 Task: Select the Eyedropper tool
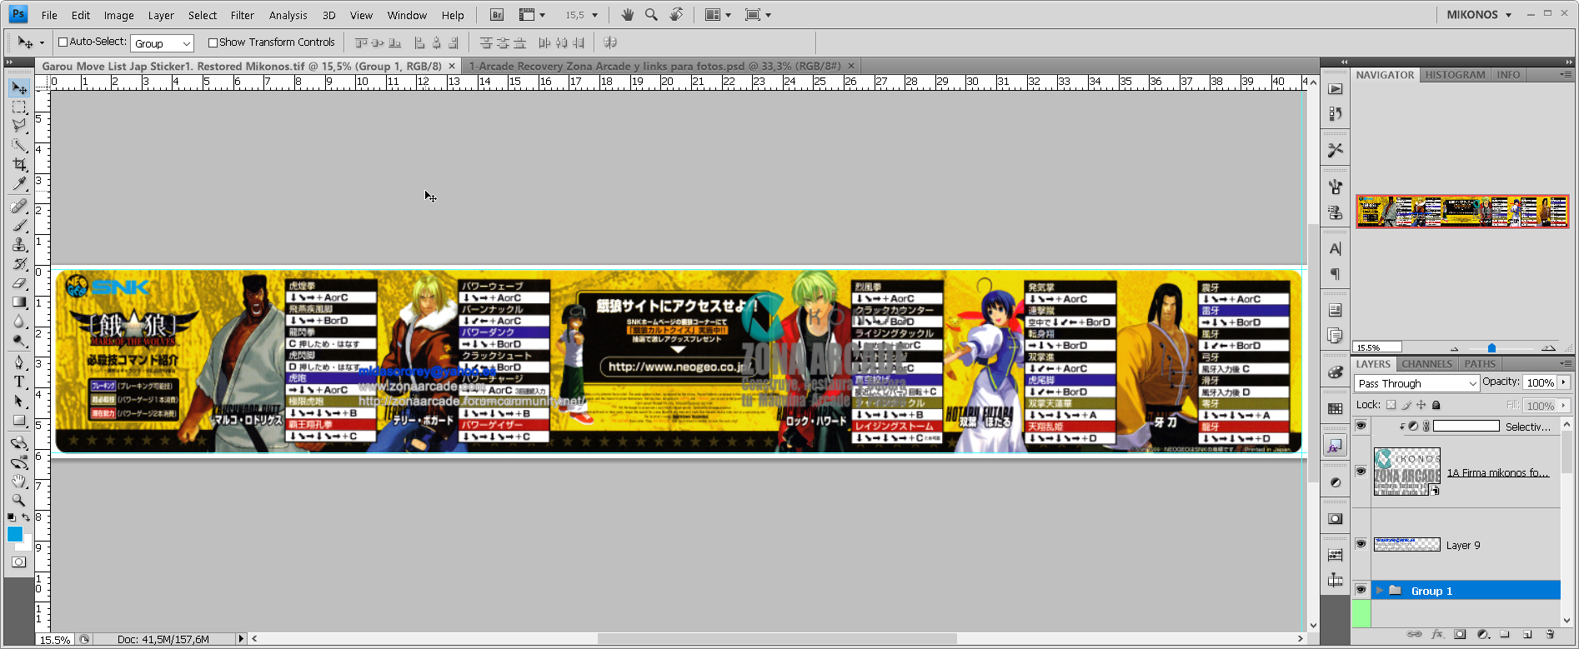point(19,183)
